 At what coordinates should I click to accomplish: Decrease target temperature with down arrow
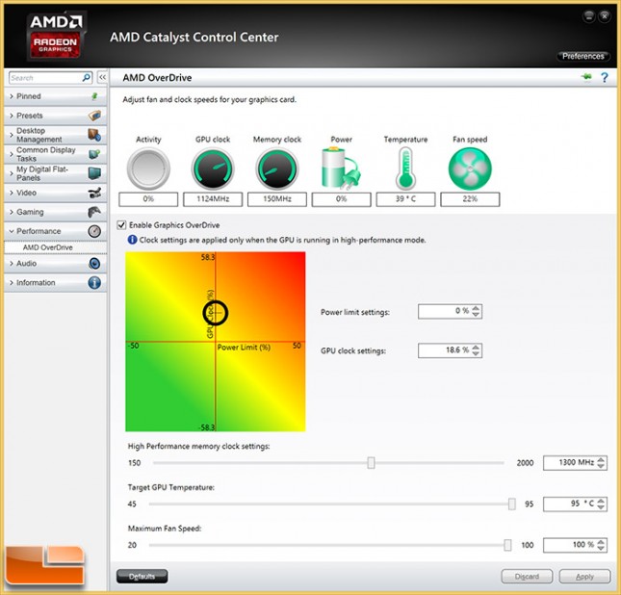(x=601, y=507)
